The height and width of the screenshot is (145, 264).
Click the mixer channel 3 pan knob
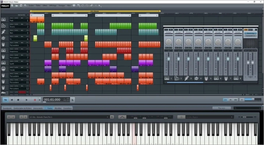pyautogui.click(x=189, y=42)
